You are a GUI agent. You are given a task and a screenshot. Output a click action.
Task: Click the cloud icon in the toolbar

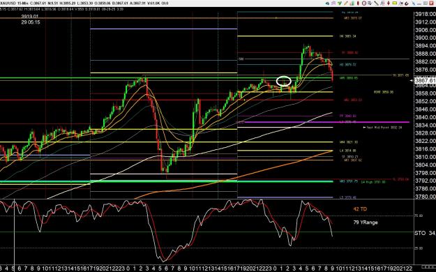327,3
